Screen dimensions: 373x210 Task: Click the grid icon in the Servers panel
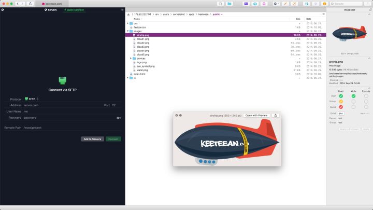click(122, 10)
